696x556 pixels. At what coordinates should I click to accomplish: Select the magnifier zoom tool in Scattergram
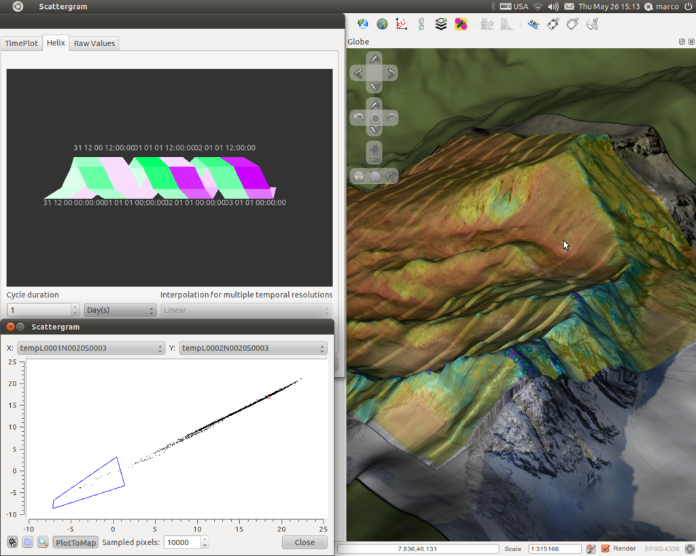coord(43,542)
